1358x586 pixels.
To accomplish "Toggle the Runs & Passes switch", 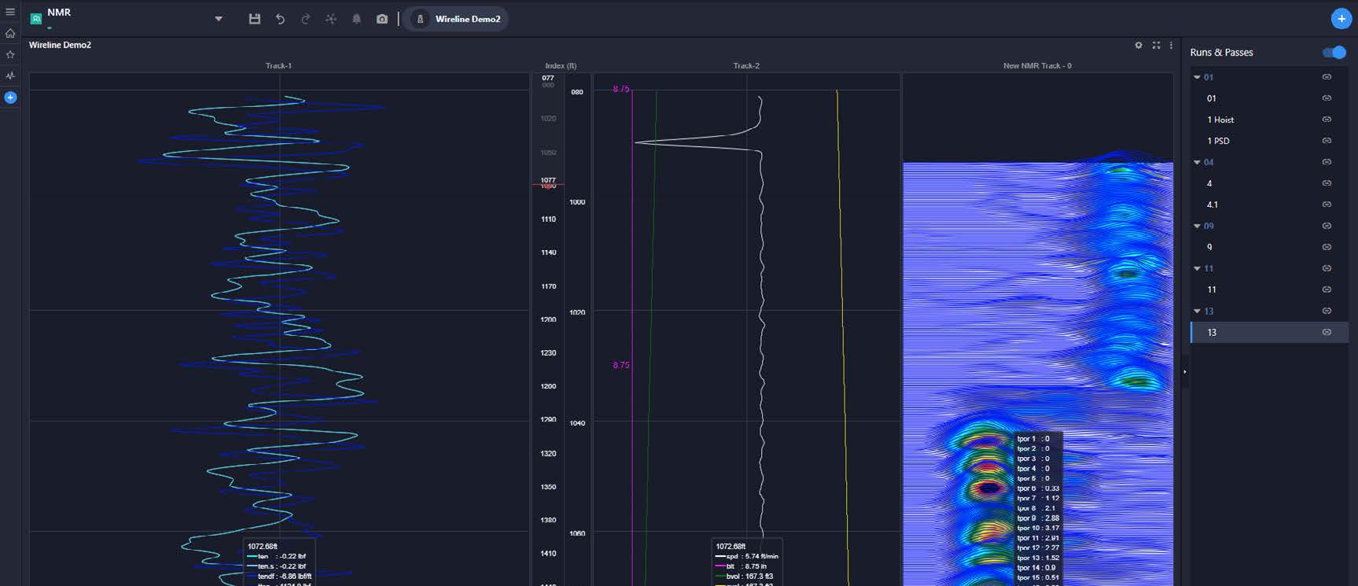I will pyautogui.click(x=1334, y=53).
